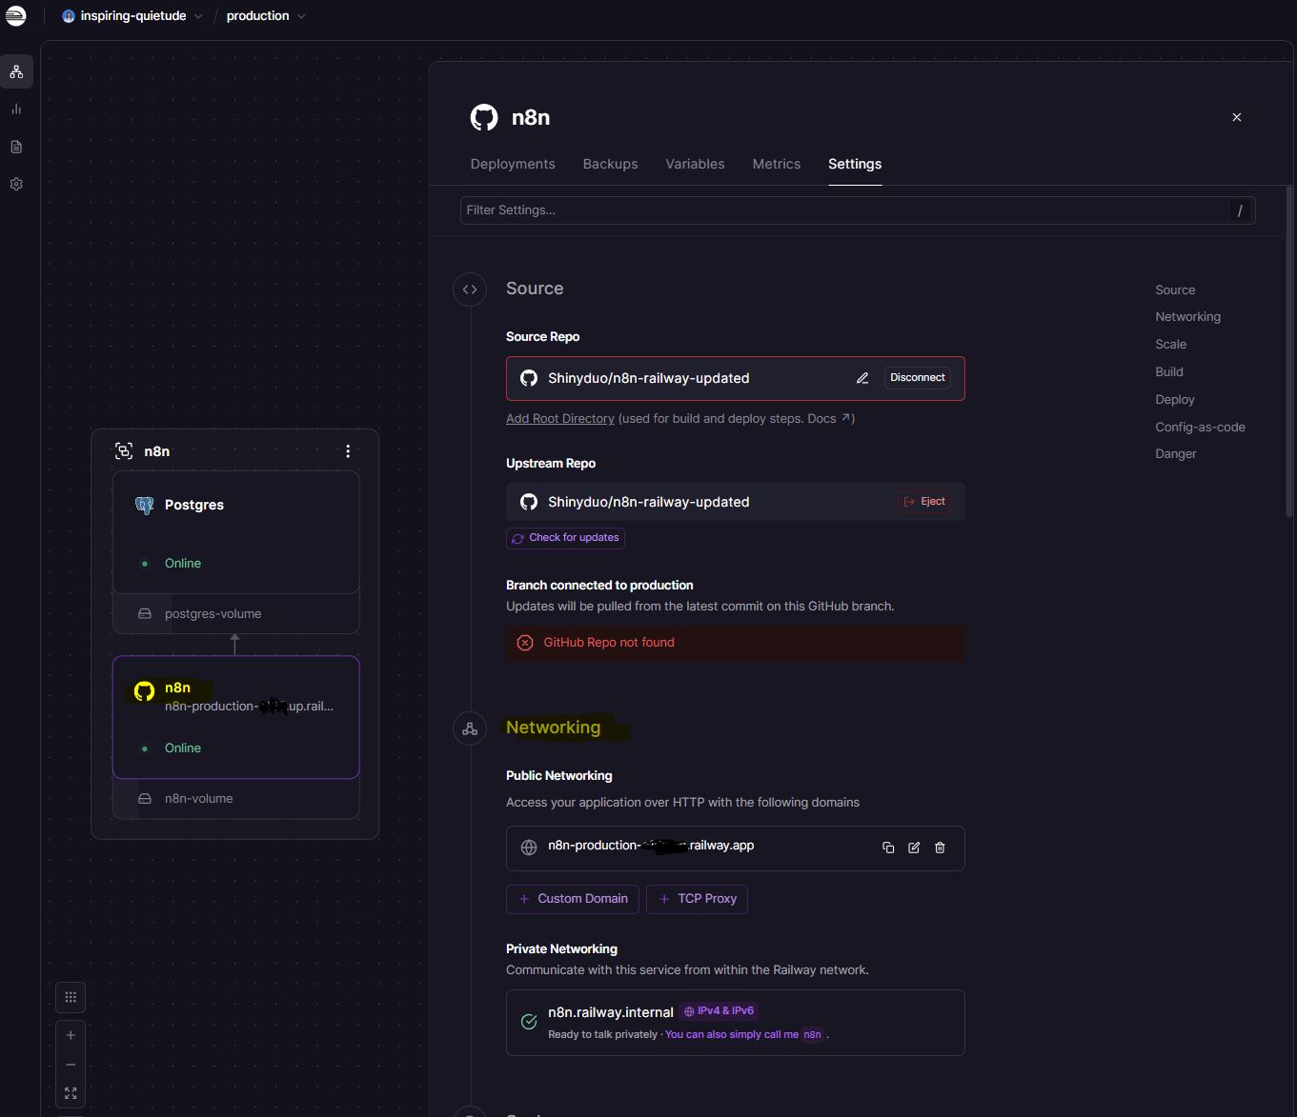Focus the Filter Settings search field
The height and width of the screenshot is (1117, 1297).
[843, 210]
